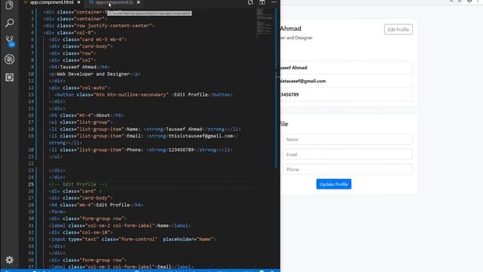Click 'Web Developer and Designer' paragraph code line
483x272 pixels.
tap(94, 74)
